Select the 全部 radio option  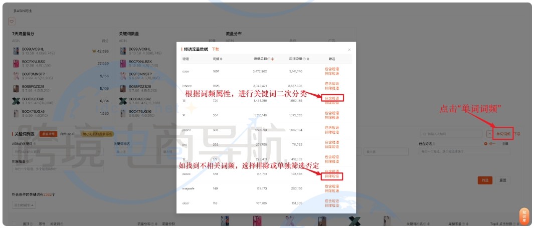tap(505, 144)
